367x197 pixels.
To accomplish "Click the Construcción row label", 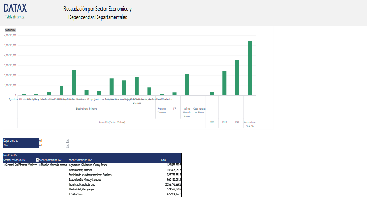I will click(x=76, y=194).
